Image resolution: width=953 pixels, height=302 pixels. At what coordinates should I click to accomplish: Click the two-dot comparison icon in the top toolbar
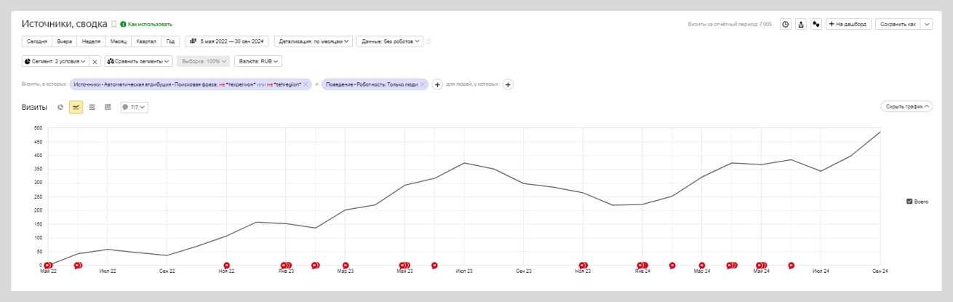[x=816, y=24]
